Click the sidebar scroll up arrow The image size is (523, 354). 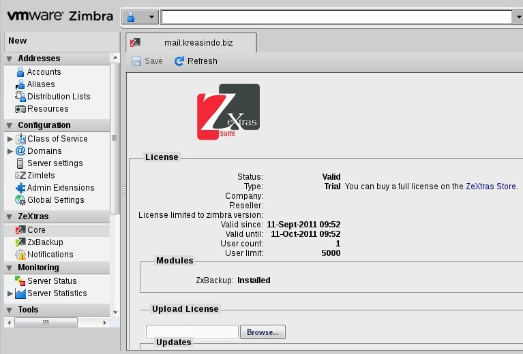[x=115, y=58]
